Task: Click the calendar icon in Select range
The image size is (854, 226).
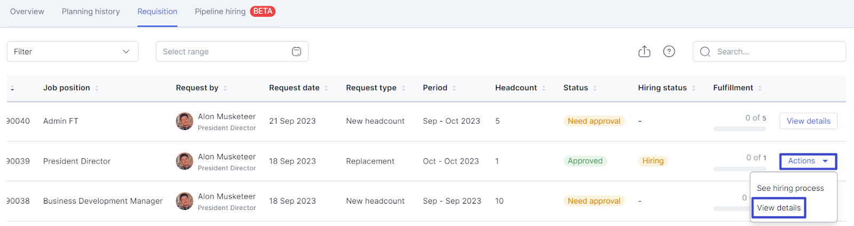Action: pyautogui.click(x=296, y=52)
